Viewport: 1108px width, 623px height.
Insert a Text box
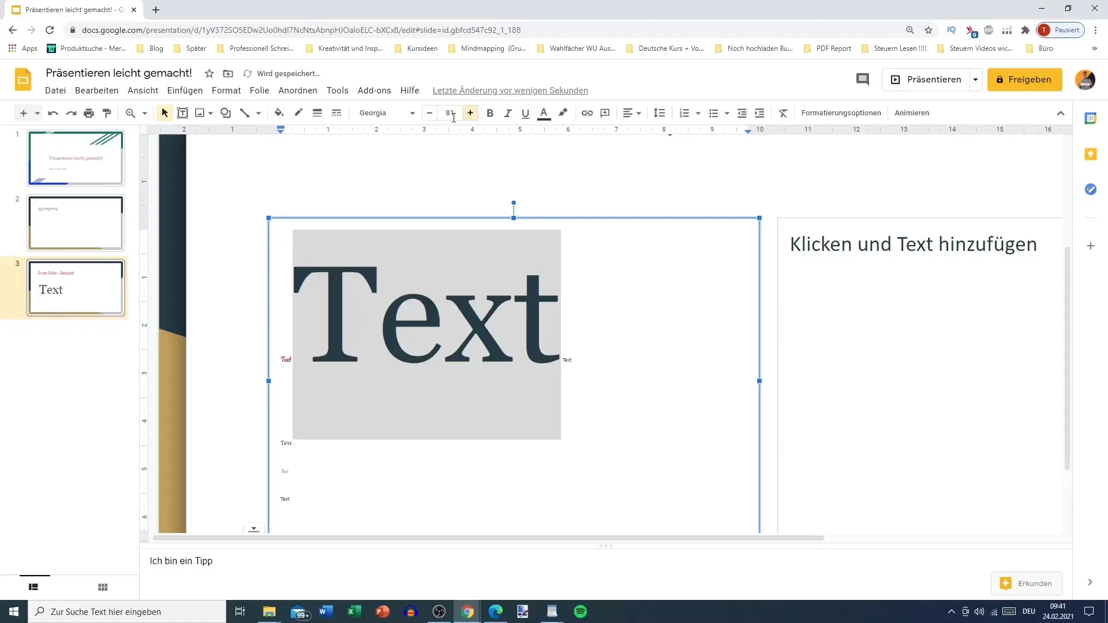click(182, 113)
